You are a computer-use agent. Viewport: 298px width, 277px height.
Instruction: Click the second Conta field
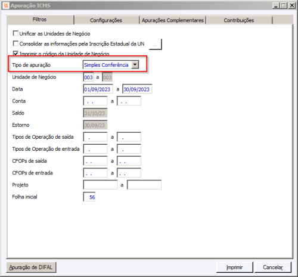pos(129,101)
